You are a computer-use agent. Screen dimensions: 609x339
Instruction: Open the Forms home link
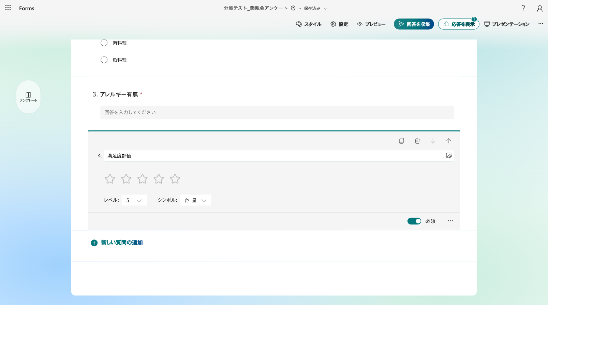[27, 8]
